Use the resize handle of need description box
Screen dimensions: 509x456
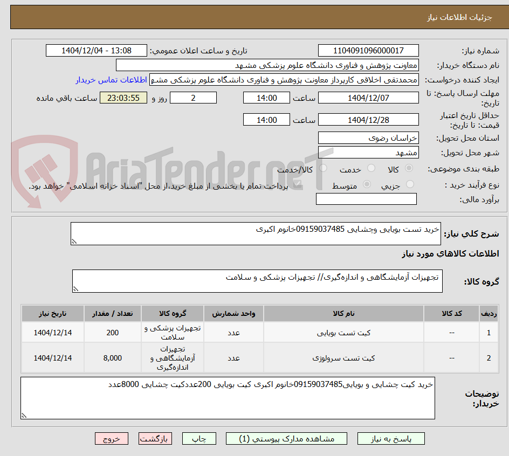point(74,241)
